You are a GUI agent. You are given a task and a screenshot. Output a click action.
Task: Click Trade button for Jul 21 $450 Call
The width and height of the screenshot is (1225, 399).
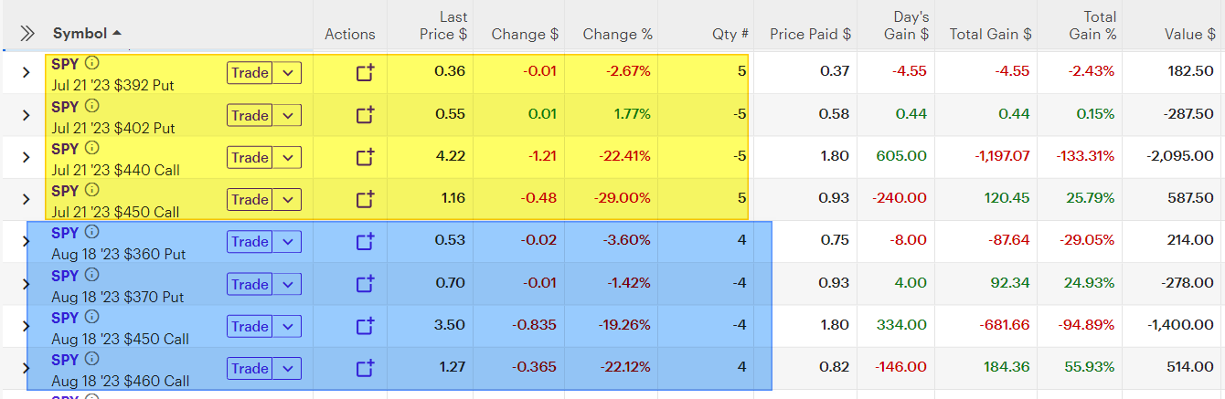250,199
